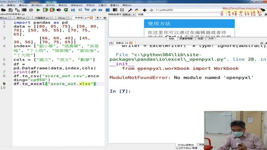Select the IPython控制台 bottom tab
The height and width of the screenshot is (150, 267).
186,145
